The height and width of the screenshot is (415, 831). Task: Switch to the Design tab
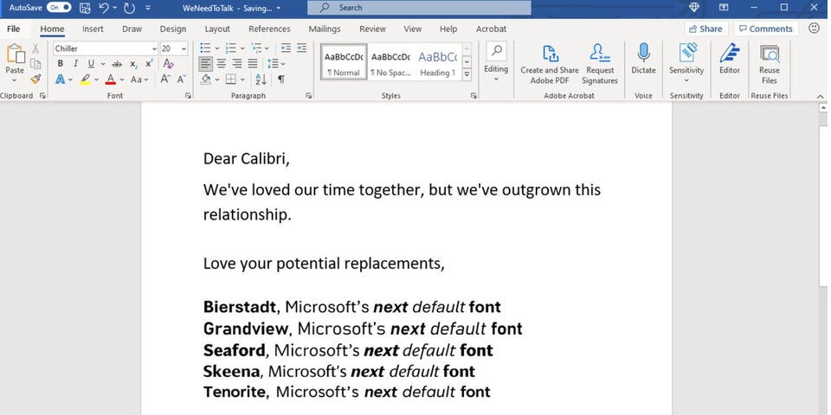[x=173, y=29]
